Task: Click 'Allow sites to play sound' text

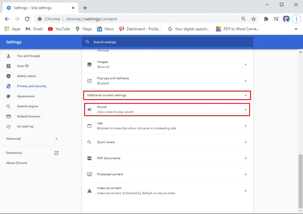Action: tap(115, 112)
